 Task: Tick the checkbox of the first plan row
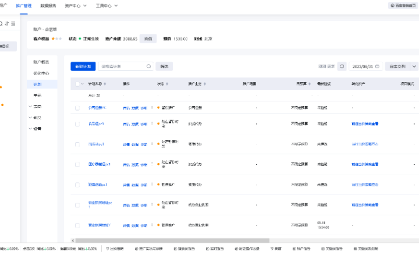[x=77, y=108]
